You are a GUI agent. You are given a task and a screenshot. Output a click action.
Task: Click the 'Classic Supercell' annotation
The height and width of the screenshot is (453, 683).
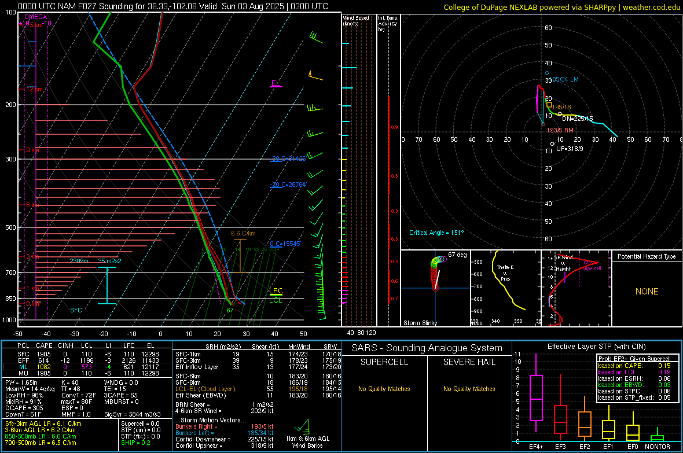[592, 266]
